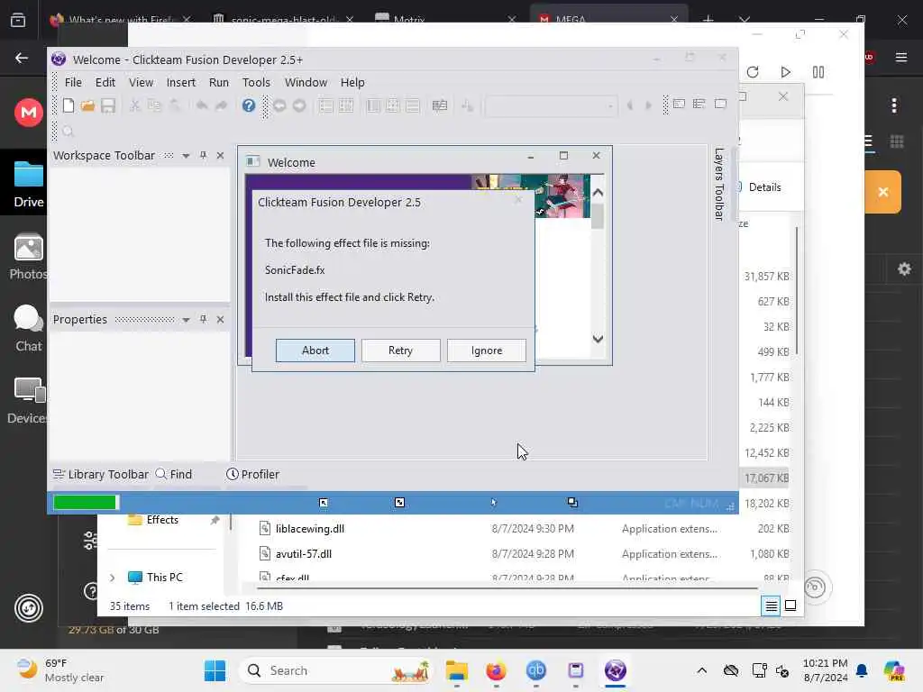
Task: Open the File menu
Action: [73, 82]
